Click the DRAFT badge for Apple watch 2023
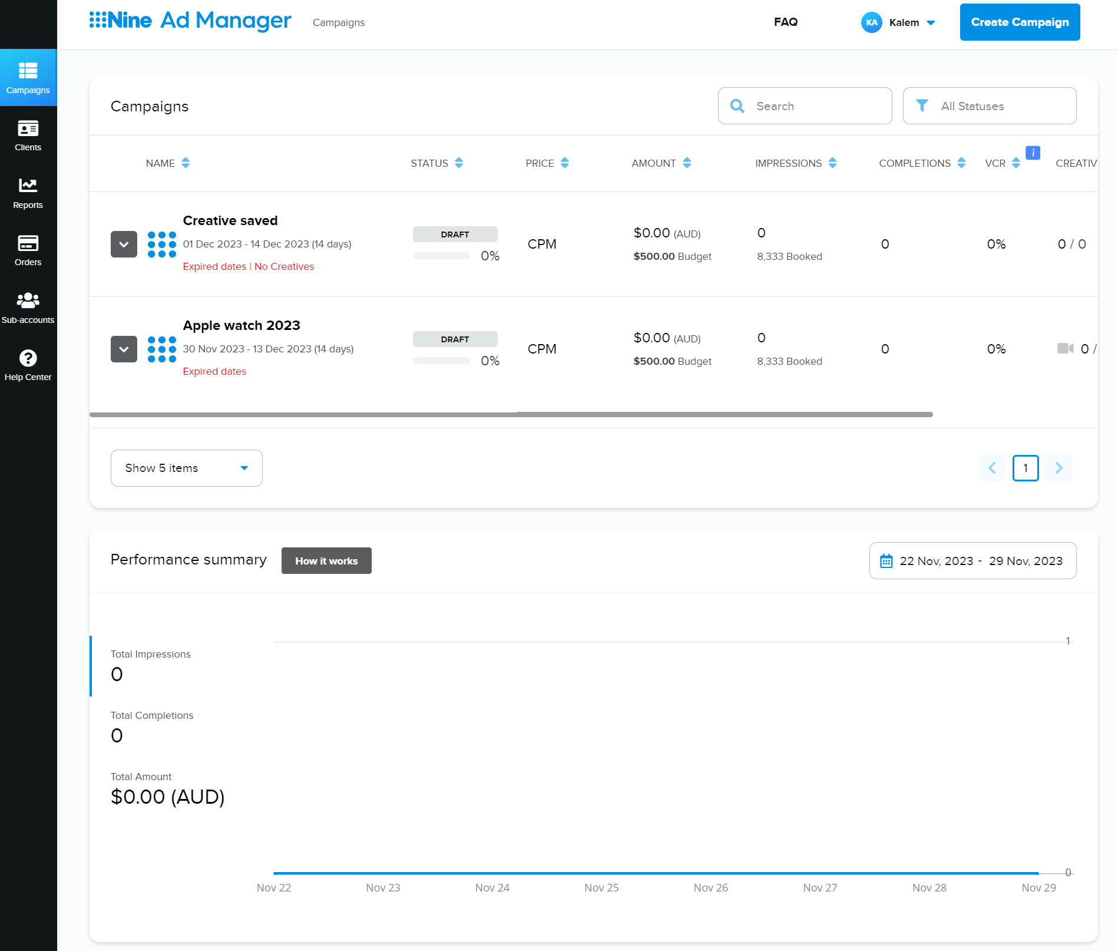The image size is (1118, 951). 455,339
